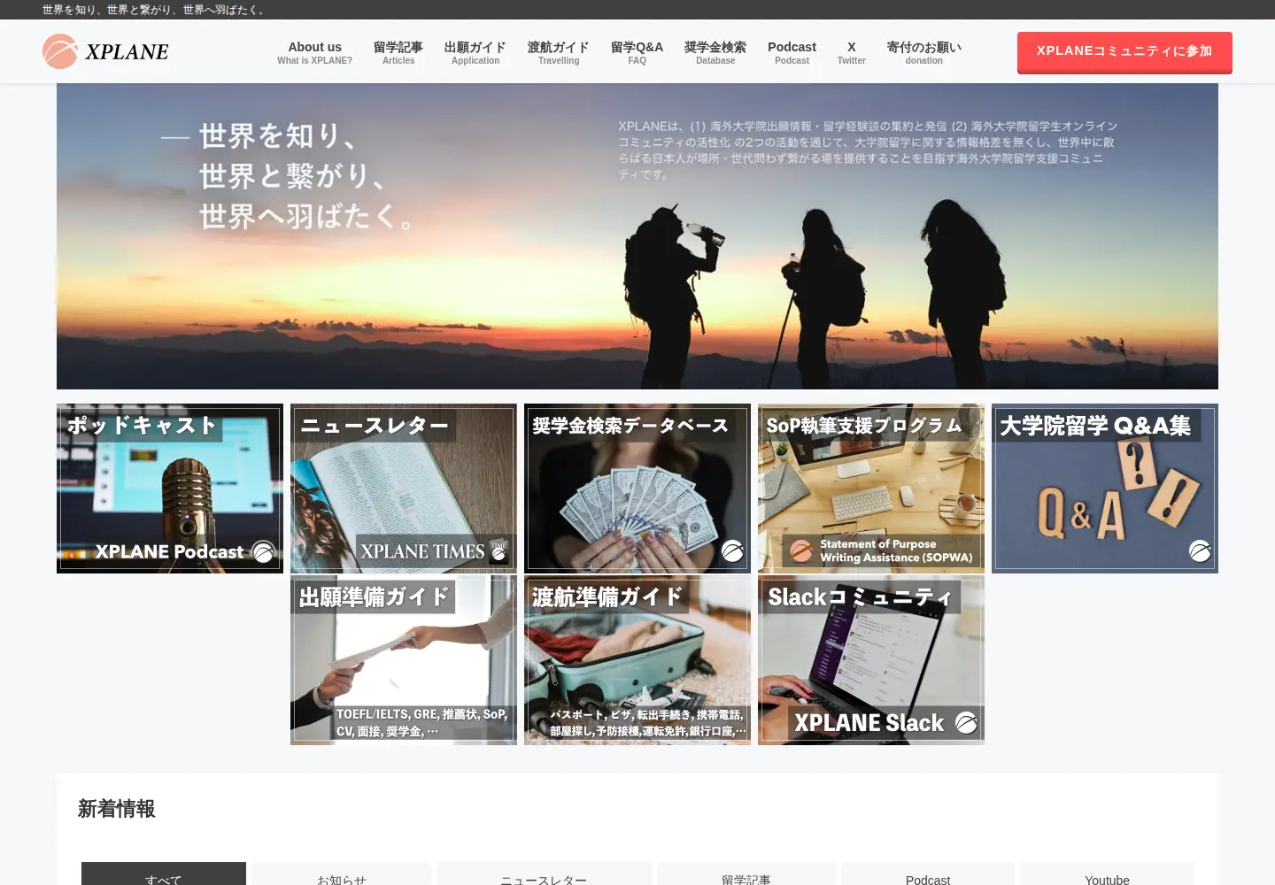
Task: Open Podcast in the top navigation
Action: [x=792, y=53]
